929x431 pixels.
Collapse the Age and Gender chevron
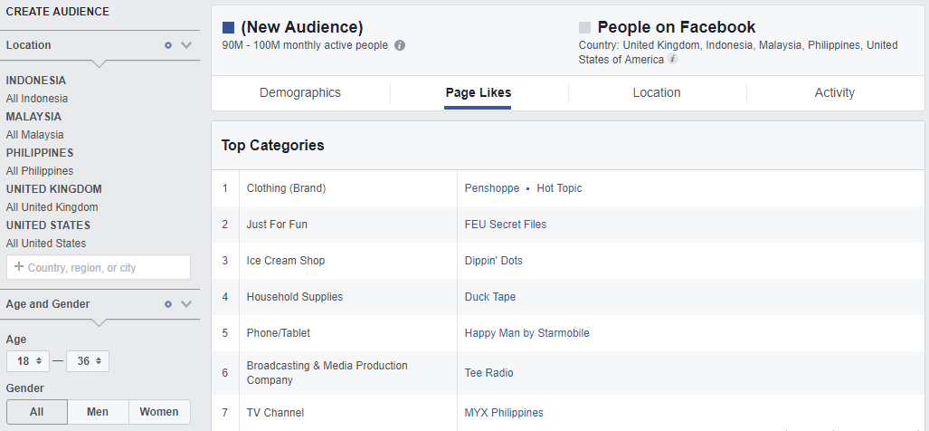point(186,304)
